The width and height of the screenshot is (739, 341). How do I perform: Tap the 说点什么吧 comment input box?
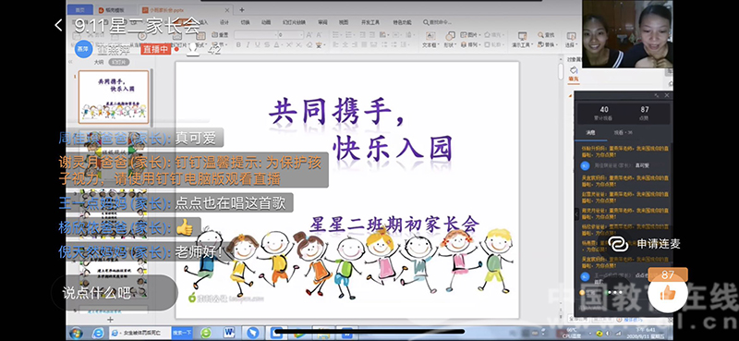coord(115,292)
